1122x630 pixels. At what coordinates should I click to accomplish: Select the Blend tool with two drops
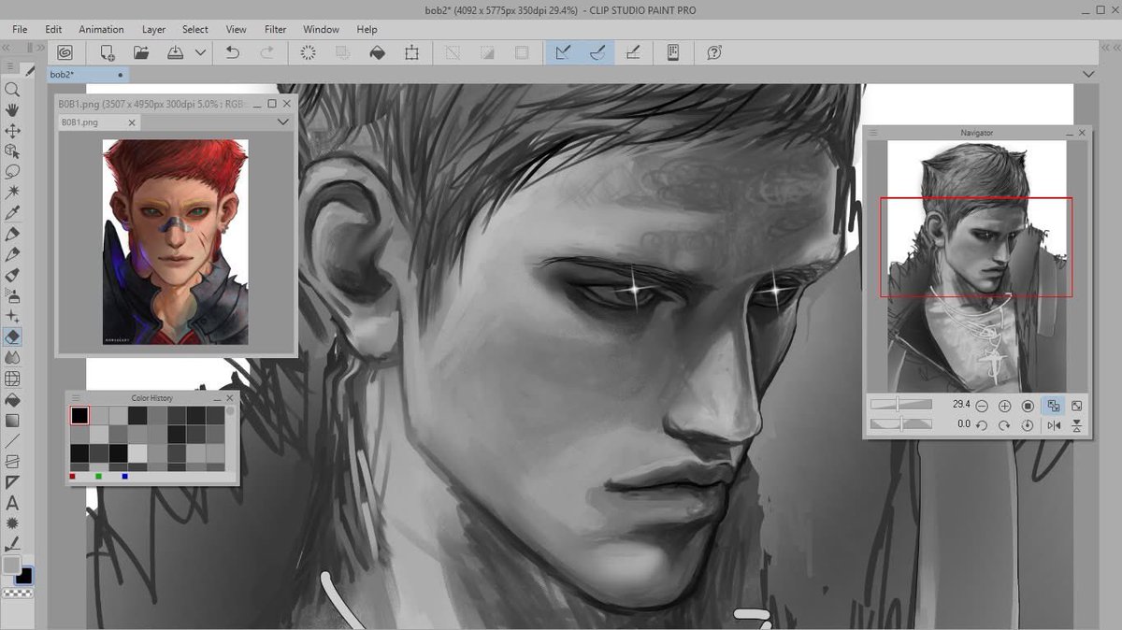(12, 358)
